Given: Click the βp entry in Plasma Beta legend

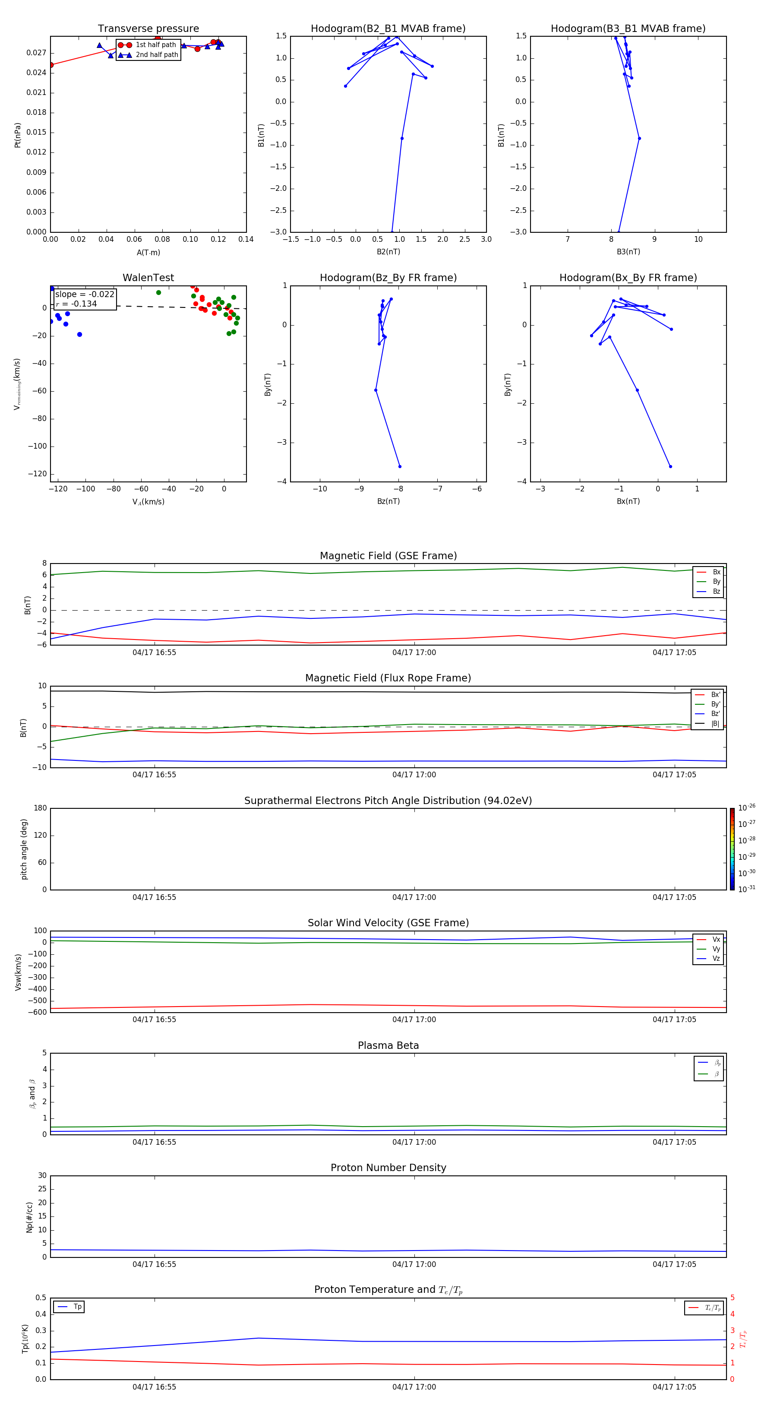Looking at the screenshot, I should tap(709, 1063).
